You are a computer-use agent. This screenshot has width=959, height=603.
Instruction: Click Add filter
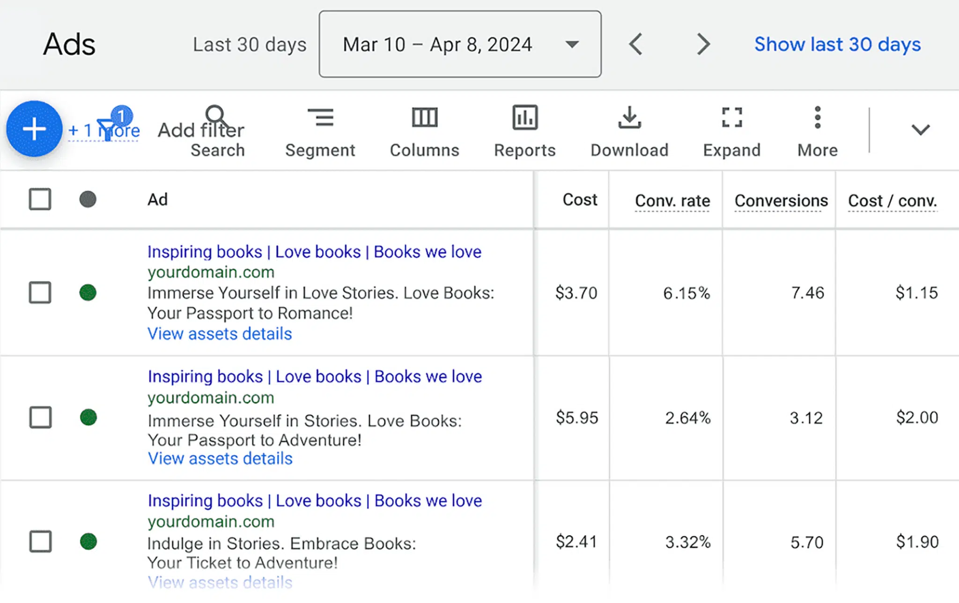point(200,130)
